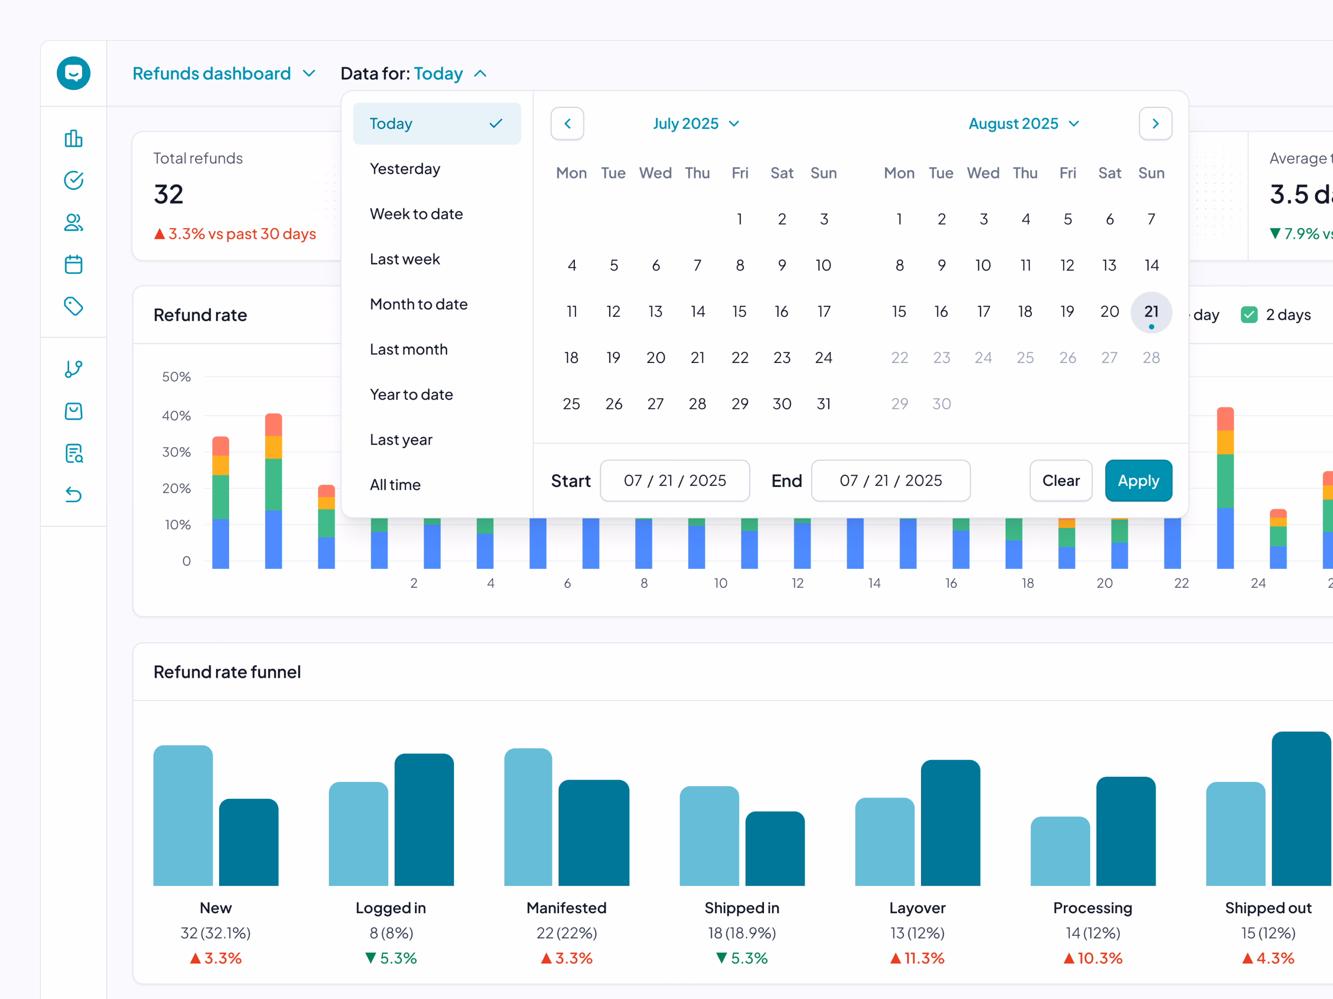The height and width of the screenshot is (999, 1333).
Task: Go to previous month in calendar
Action: pyautogui.click(x=567, y=124)
